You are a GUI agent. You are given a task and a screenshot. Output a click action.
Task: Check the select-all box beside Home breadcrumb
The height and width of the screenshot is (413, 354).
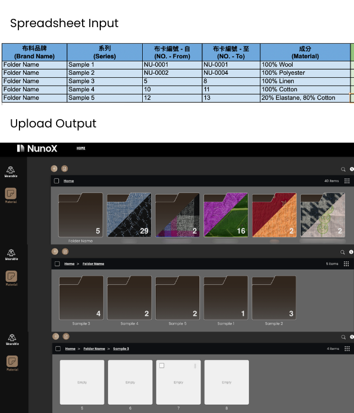(57, 181)
